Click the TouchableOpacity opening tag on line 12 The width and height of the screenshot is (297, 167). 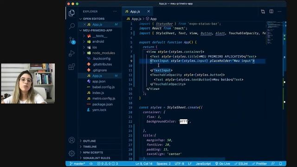point(187,75)
